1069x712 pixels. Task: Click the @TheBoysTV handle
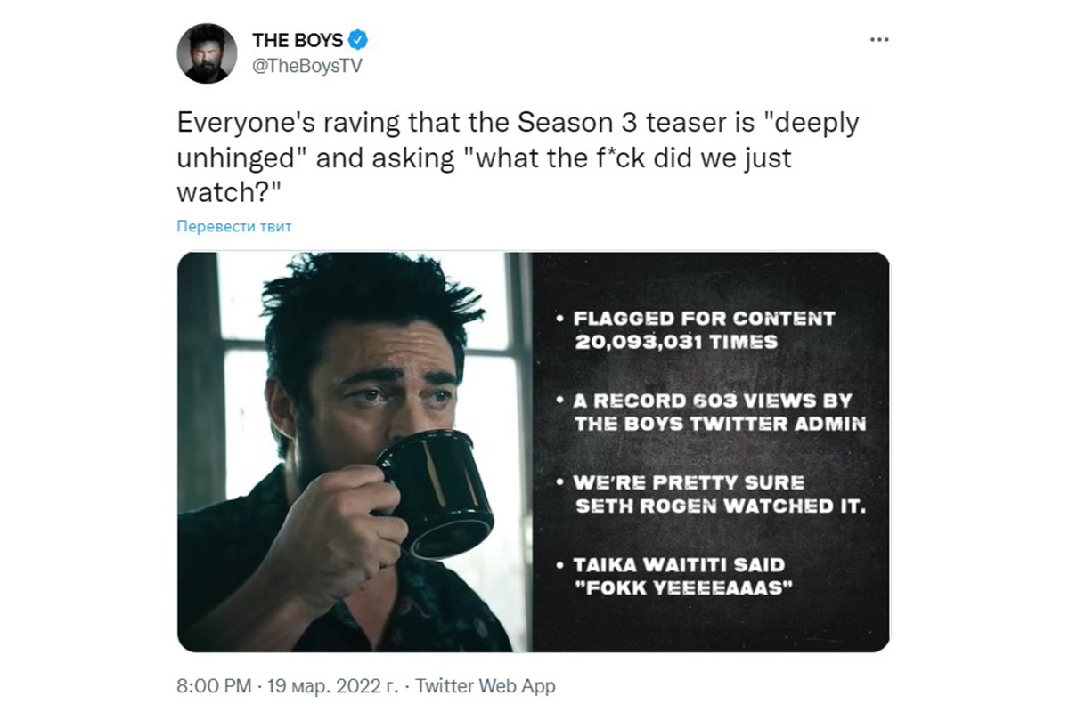pos(307,66)
